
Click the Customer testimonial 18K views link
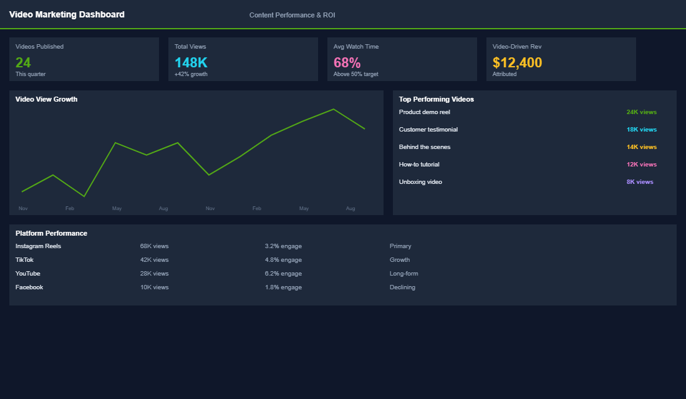point(641,129)
